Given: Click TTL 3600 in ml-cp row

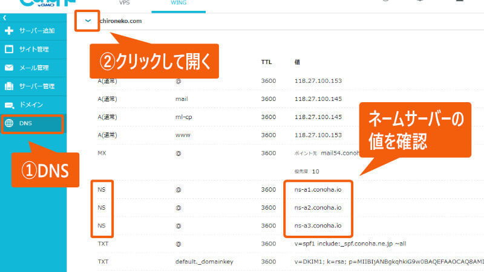Looking at the screenshot, I should [269, 117].
